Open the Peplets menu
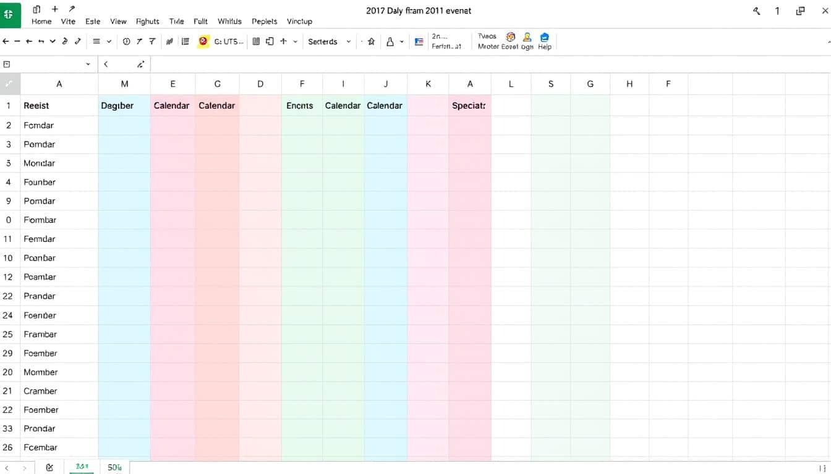The width and height of the screenshot is (831, 474). coord(265,21)
